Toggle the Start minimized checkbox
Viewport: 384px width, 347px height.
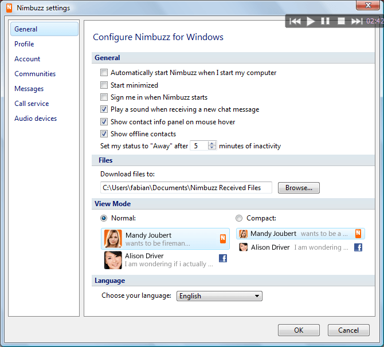[104, 85]
